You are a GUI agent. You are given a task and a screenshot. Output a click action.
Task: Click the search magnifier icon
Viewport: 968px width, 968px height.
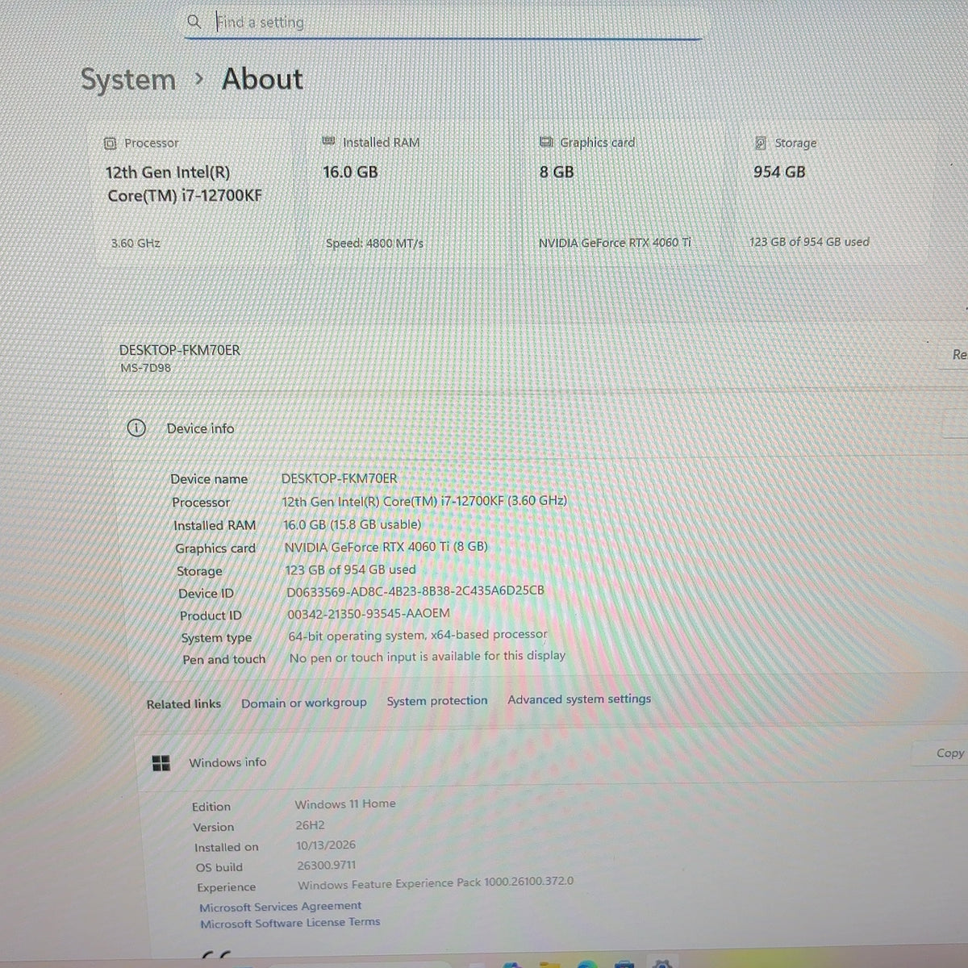194,22
